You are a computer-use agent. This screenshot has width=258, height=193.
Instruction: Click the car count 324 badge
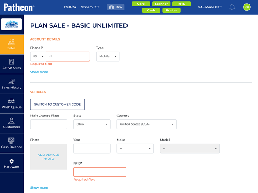pyautogui.click(x=115, y=7)
